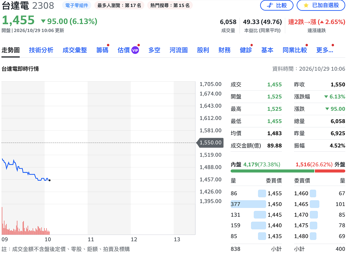Go to the 健診 tab
This screenshot has width=348, height=255.
click(246, 50)
